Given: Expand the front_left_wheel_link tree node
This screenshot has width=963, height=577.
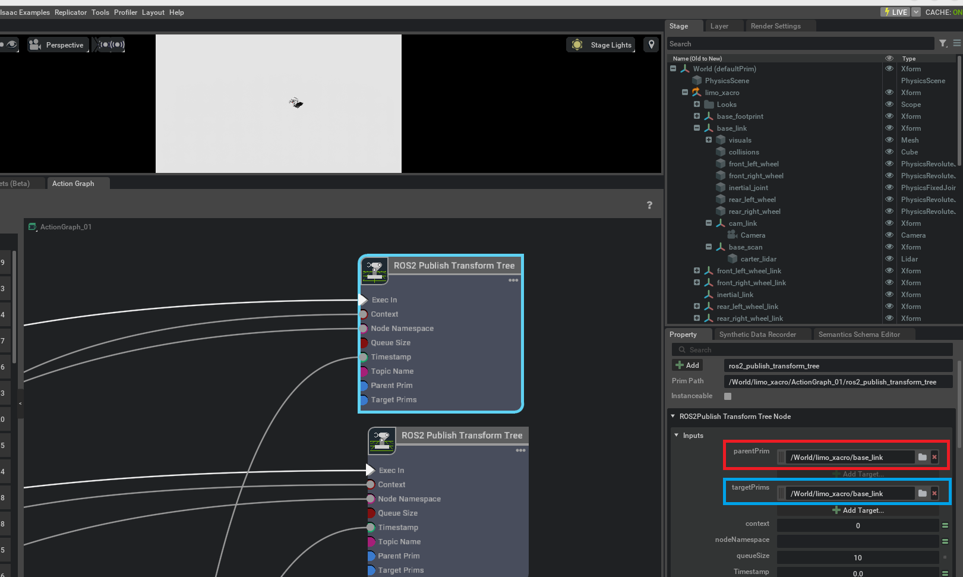Looking at the screenshot, I should (697, 271).
